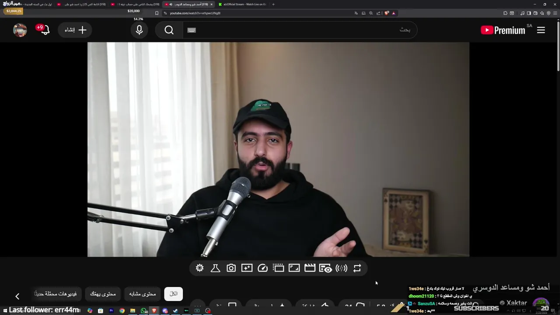Open Brave VPN shield icon
The height and width of the screenshot is (315, 560).
tap(549, 13)
